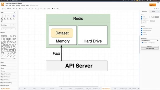Screen dimensions: 160x90
Task: Toggle the Guides checkbox
Action: (142, 33)
